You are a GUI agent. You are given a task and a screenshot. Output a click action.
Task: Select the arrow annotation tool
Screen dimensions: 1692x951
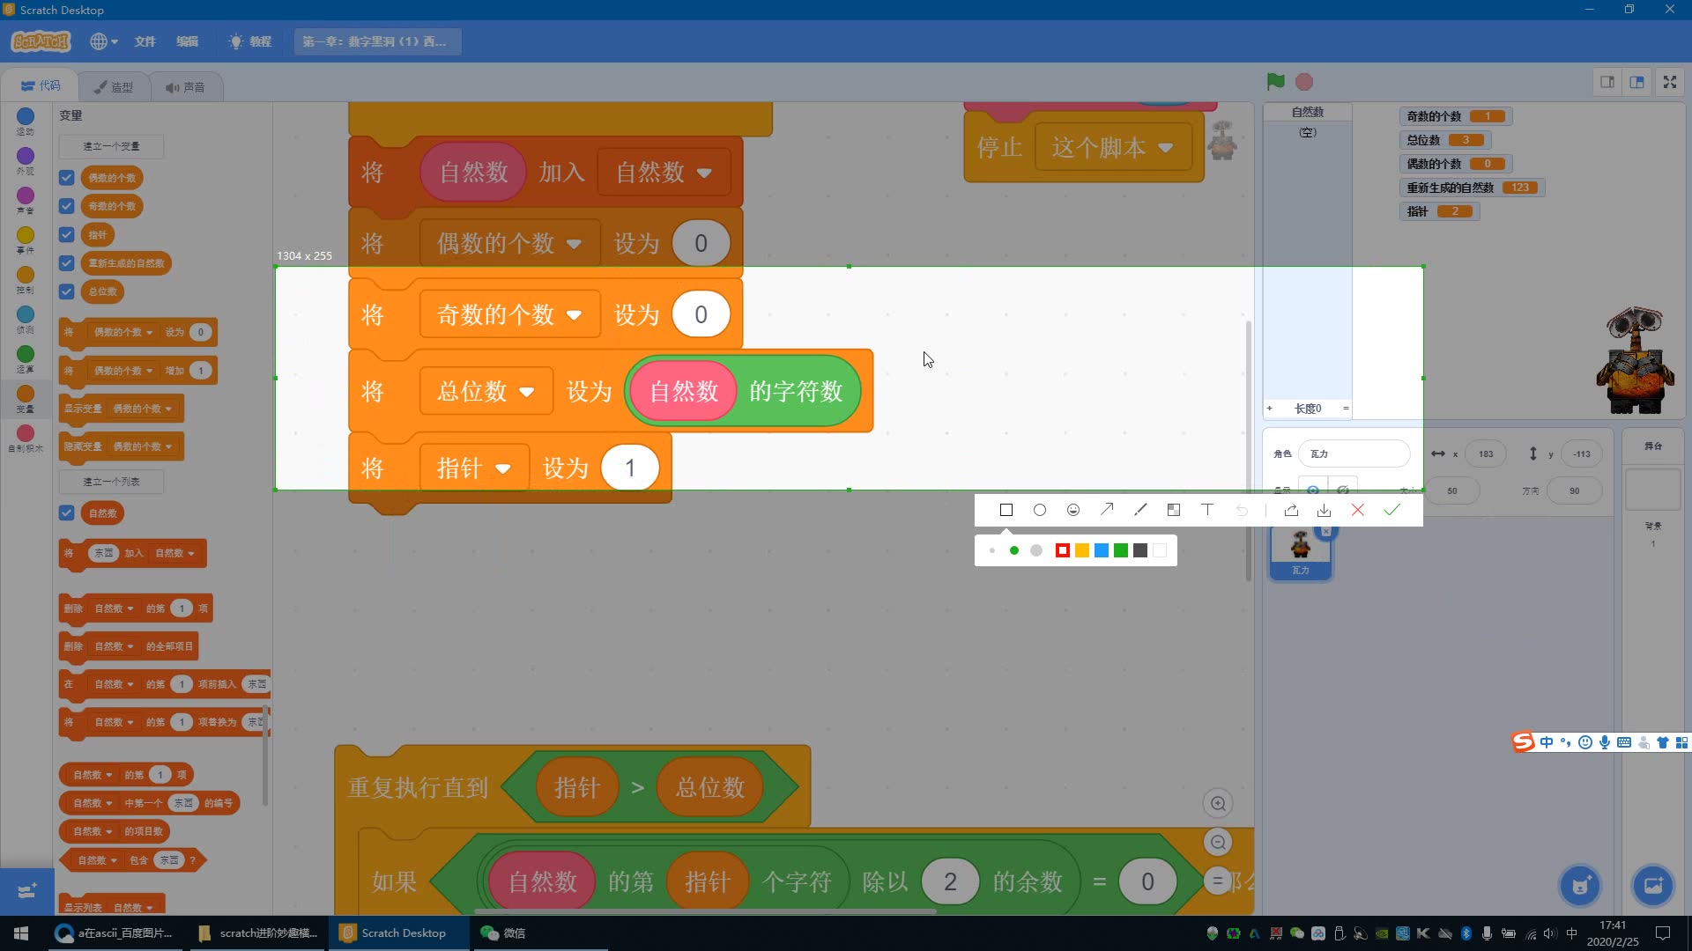1107,509
